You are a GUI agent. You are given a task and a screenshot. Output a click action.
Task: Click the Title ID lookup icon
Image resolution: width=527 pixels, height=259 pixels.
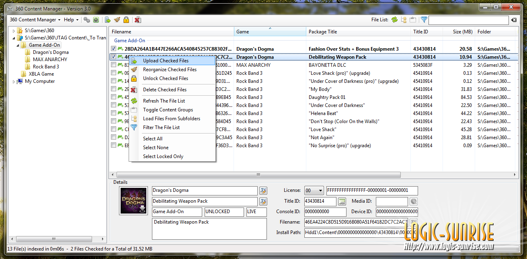pyautogui.click(x=342, y=201)
